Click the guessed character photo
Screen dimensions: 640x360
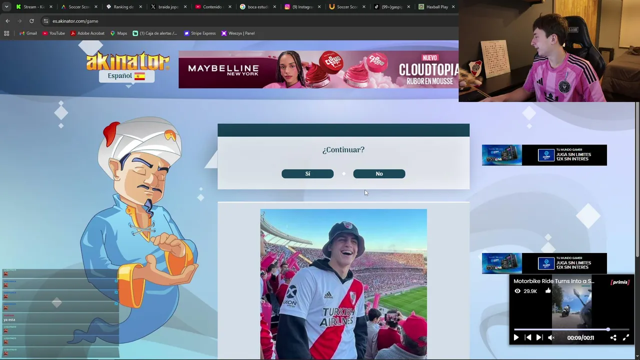343,284
